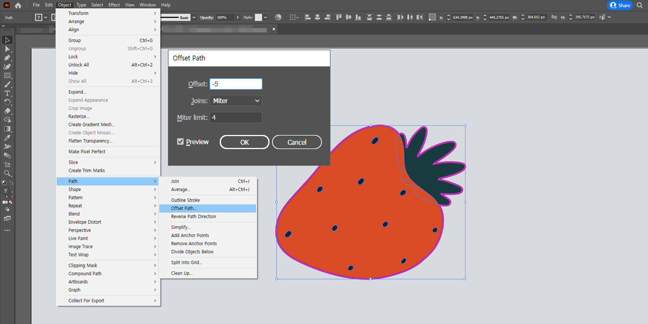
Task: Open the Recolor Artwork icon
Action: 278,17
